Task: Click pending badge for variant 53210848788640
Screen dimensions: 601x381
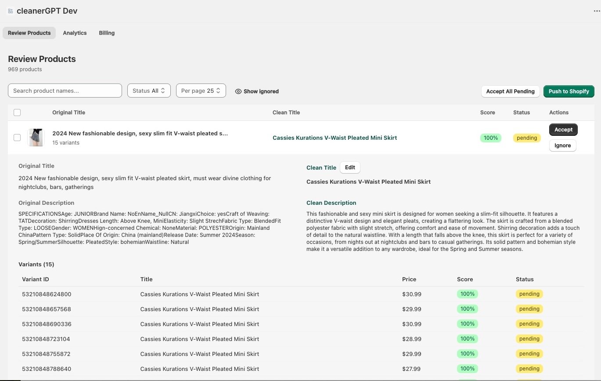Action: [529, 369]
